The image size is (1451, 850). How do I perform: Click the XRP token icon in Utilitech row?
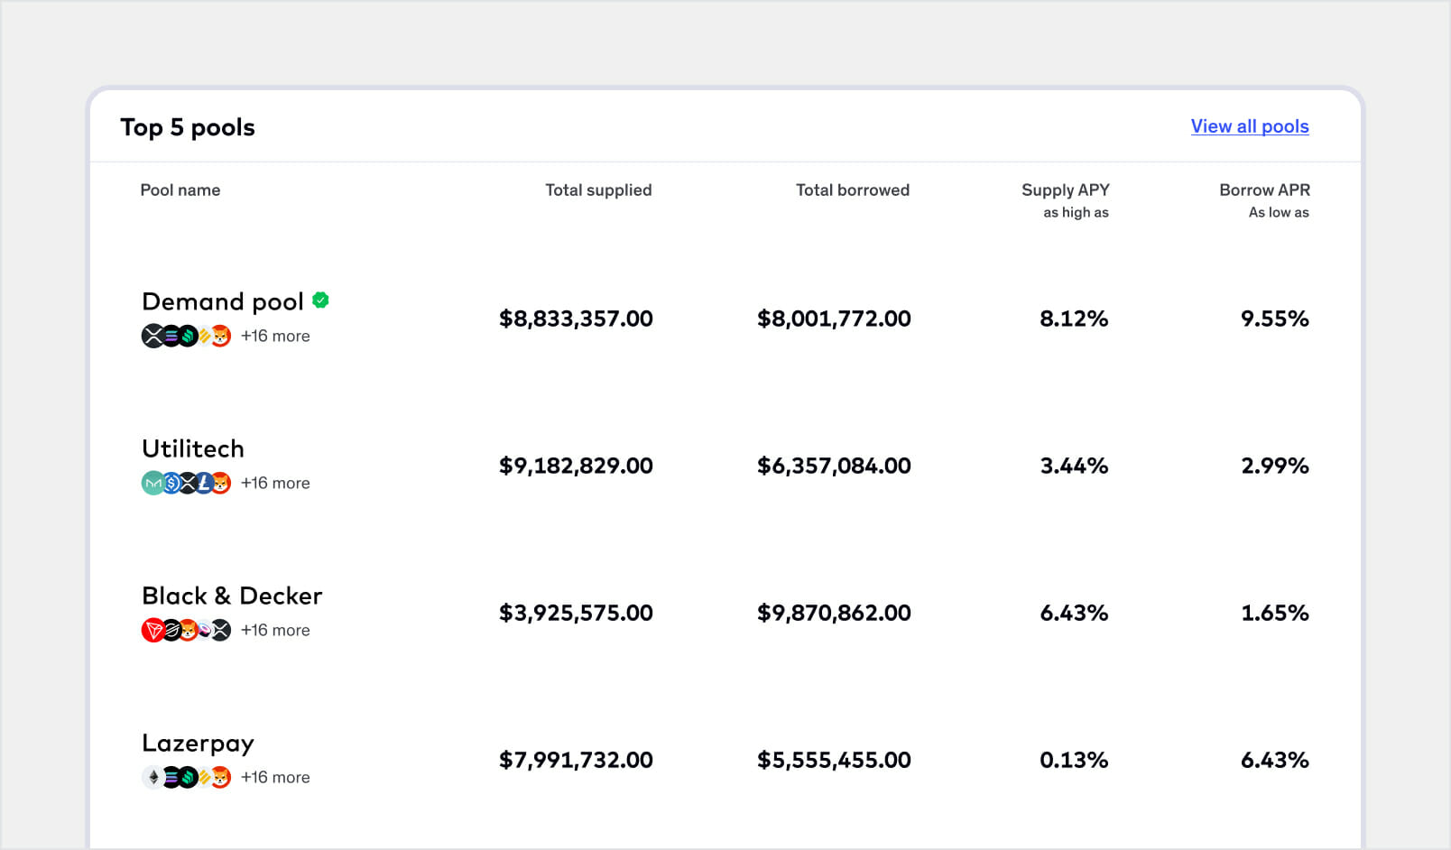point(188,484)
